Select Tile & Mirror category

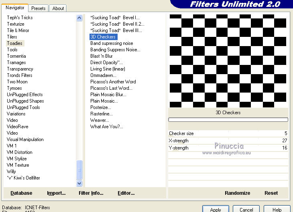coord(18,30)
